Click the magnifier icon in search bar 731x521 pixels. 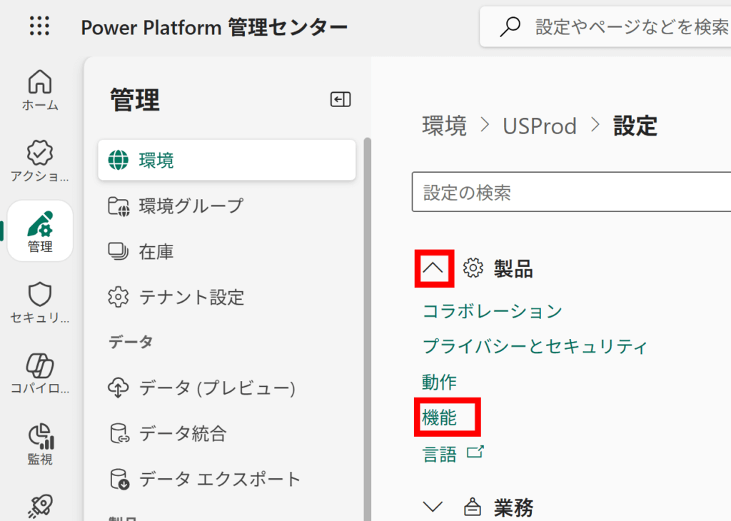coord(510,27)
